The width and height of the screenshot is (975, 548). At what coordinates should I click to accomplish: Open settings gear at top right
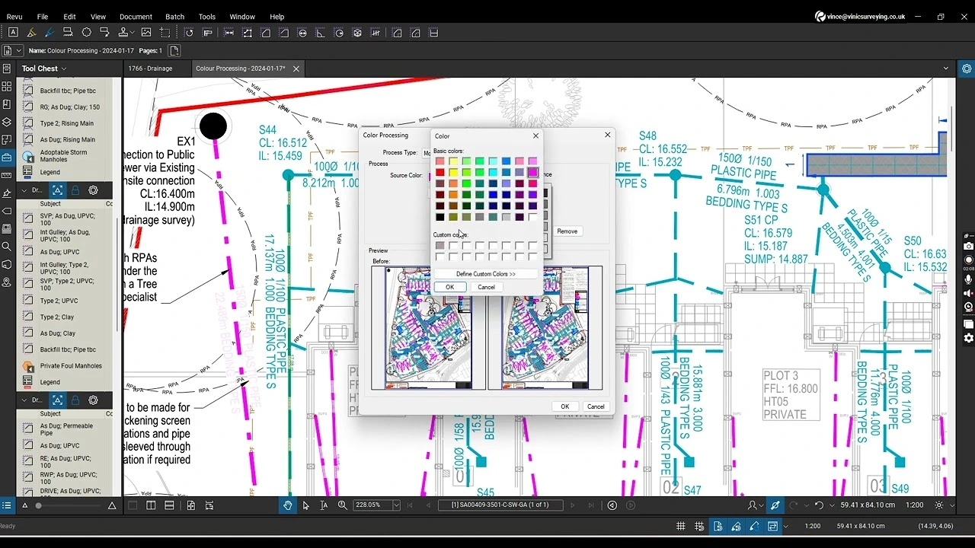[967, 68]
